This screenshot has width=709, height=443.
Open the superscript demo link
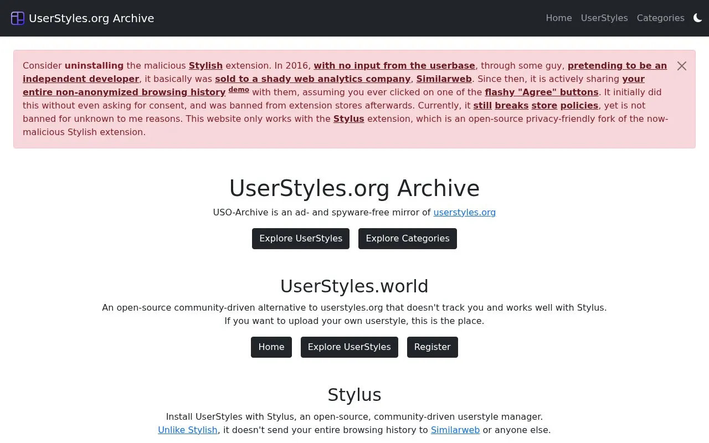click(239, 90)
